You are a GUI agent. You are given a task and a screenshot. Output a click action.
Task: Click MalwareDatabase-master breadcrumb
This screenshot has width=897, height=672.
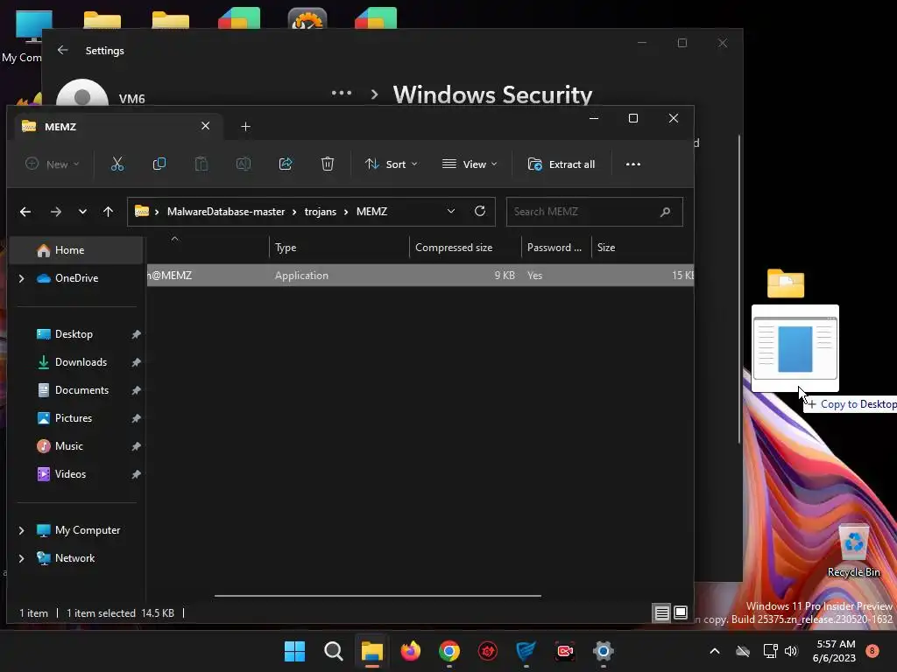(x=226, y=212)
